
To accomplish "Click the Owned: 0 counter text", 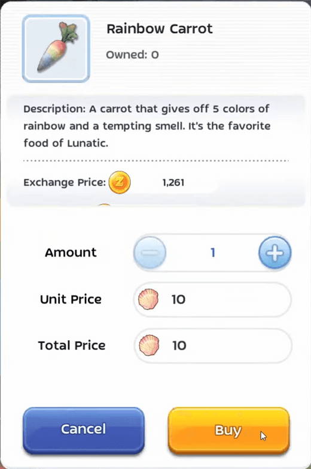I will point(132,55).
